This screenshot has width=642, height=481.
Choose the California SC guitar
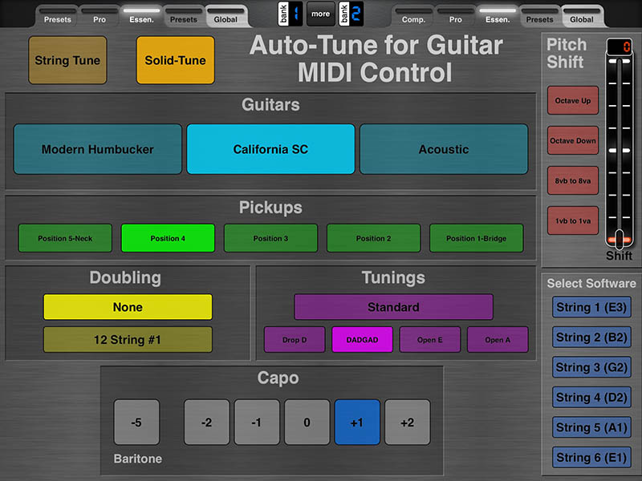(270, 149)
